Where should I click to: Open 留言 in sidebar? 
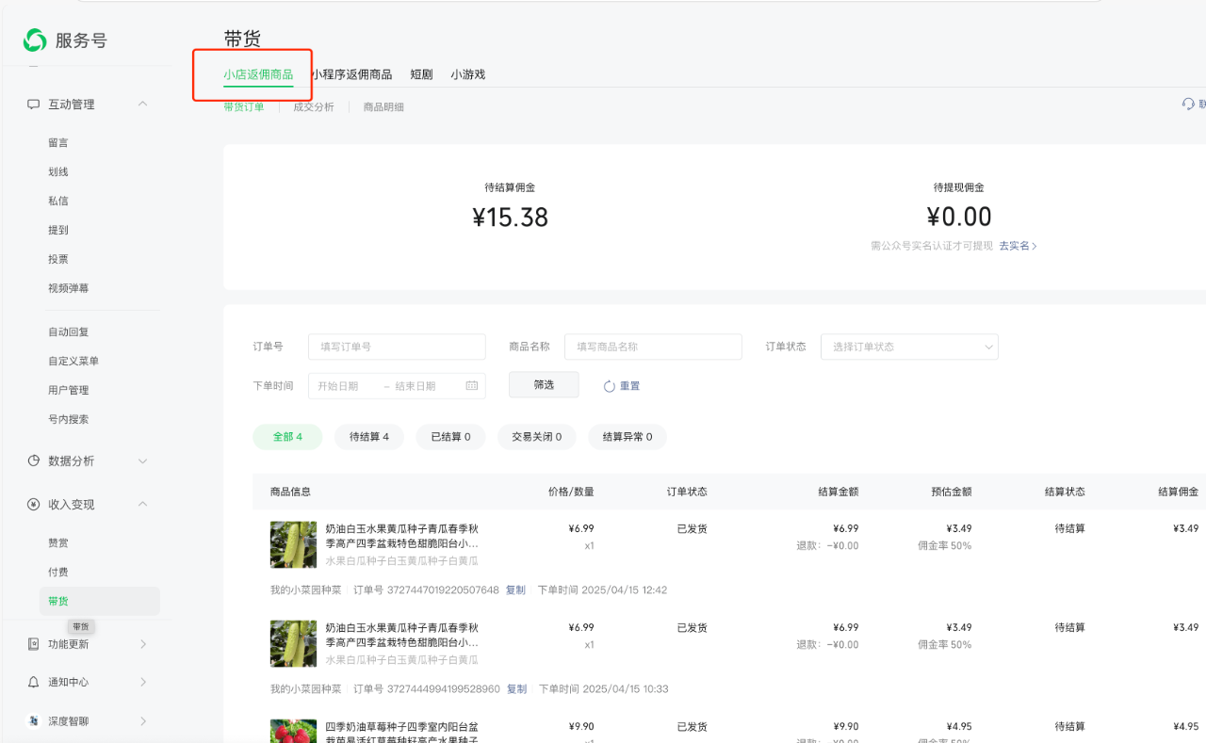point(58,143)
